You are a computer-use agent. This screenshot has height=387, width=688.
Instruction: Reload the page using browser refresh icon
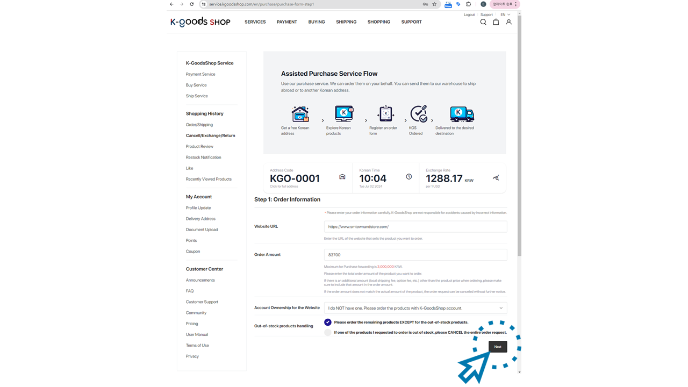pyautogui.click(x=191, y=4)
